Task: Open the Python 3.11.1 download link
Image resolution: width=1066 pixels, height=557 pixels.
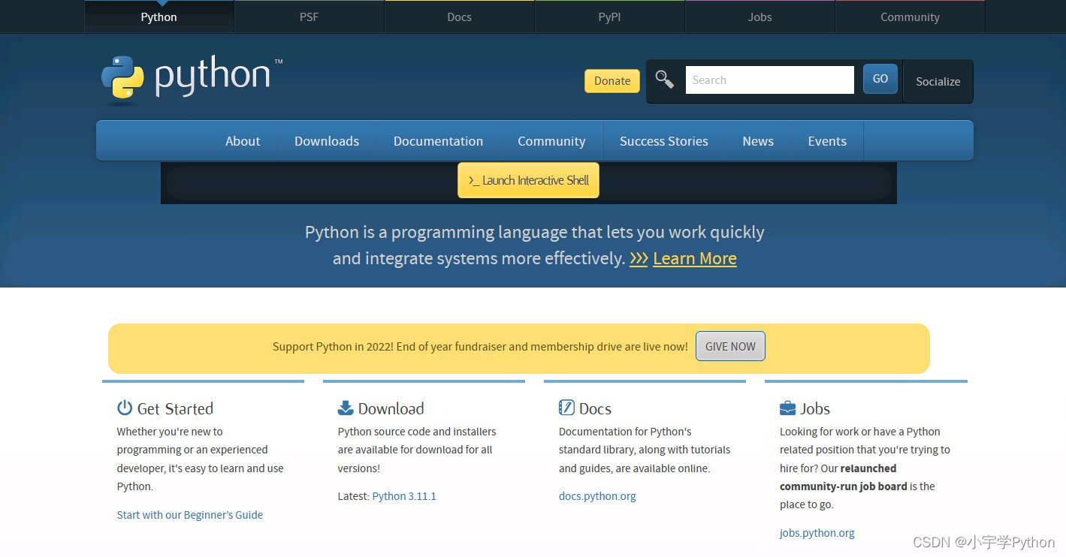Action: [404, 496]
